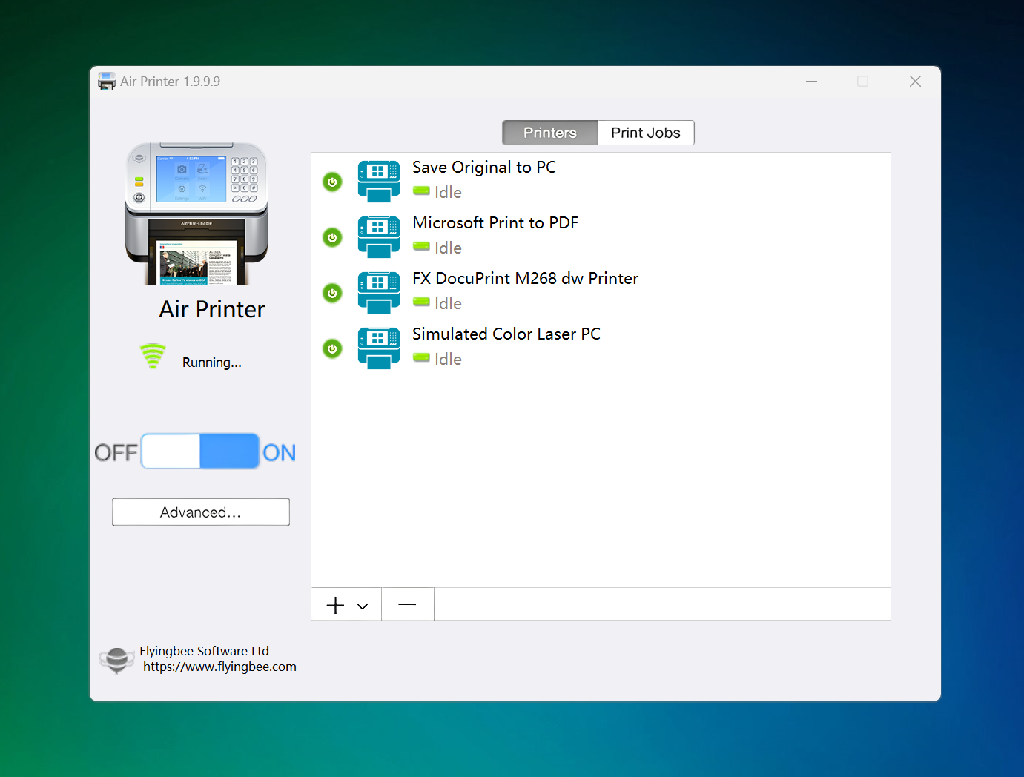Viewport: 1024px width, 777px height.
Task: Click green status indicator under Microsoft Print to PDF
Action: pos(421,247)
